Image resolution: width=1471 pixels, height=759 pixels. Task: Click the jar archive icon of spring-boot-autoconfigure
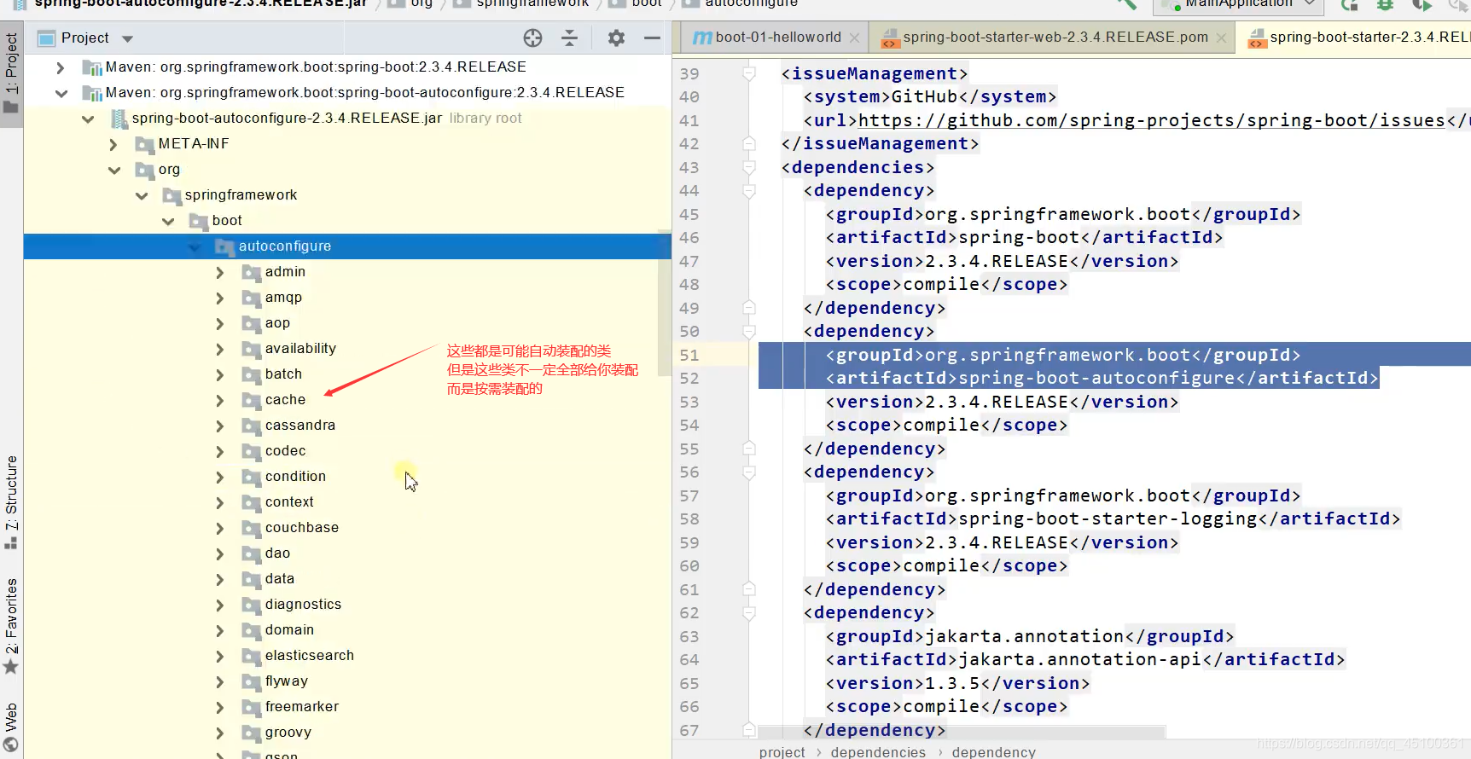tap(119, 119)
